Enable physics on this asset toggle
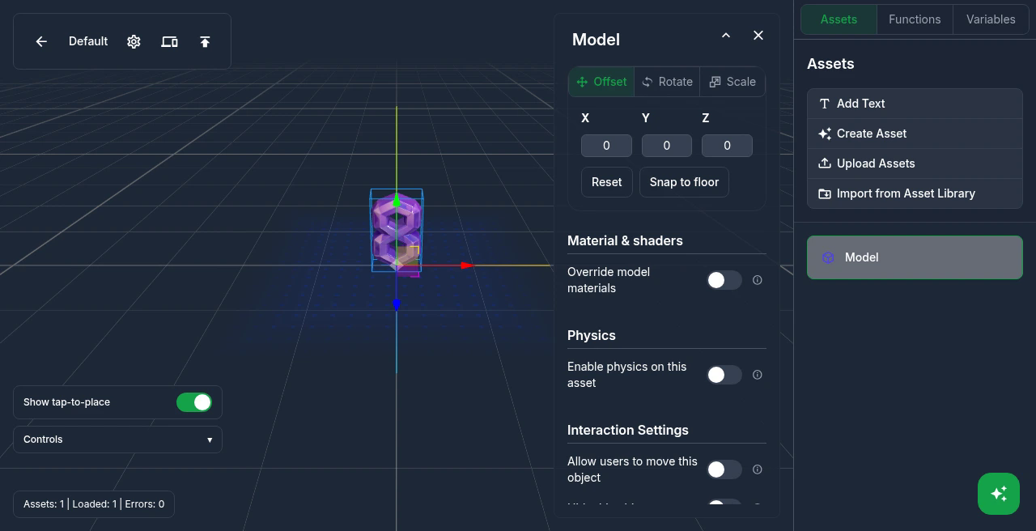The height and width of the screenshot is (531, 1036). point(724,375)
